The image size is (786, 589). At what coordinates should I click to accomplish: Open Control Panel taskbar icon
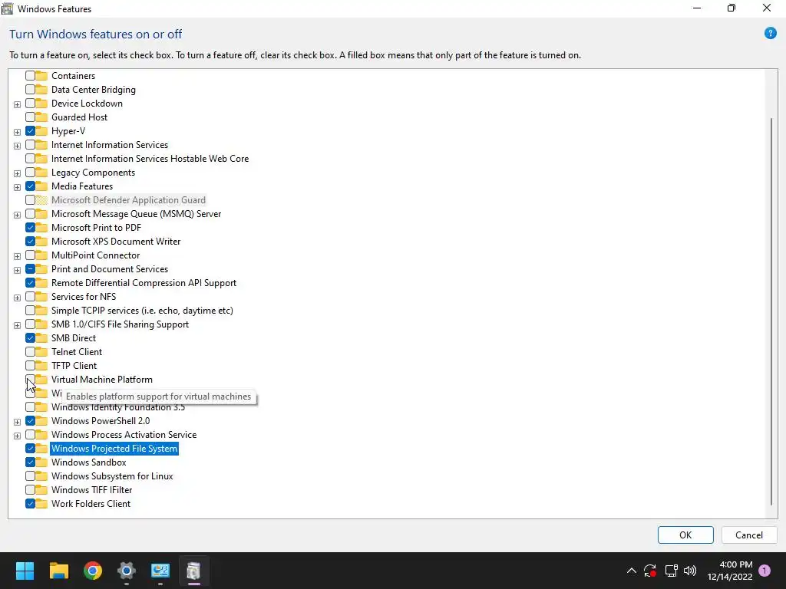click(160, 571)
